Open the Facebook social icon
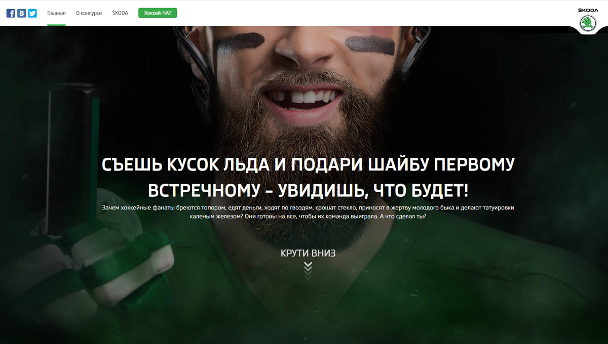The height and width of the screenshot is (344, 608). tap(11, 13)
